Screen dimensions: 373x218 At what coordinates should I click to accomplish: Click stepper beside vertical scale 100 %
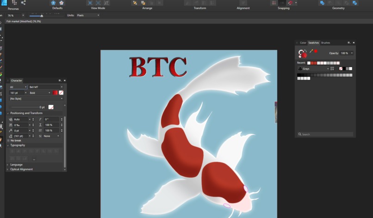(x=62, y=131)
